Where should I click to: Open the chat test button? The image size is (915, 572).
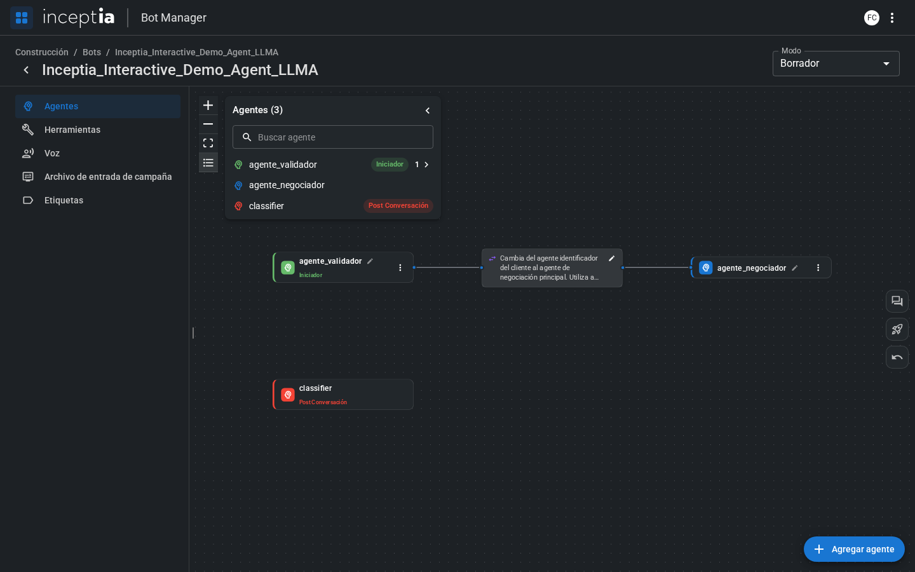point(897,301)
